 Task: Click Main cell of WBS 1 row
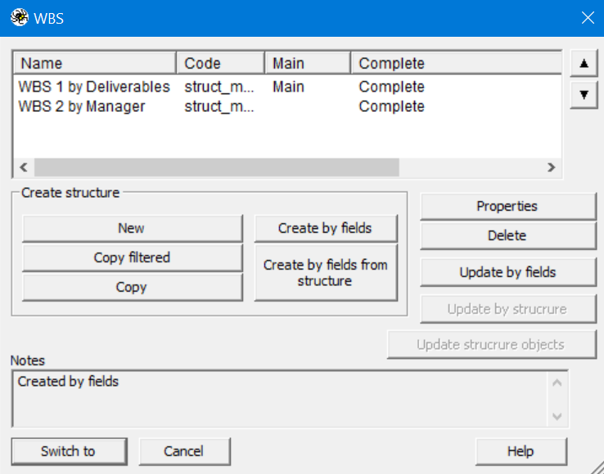289,87
